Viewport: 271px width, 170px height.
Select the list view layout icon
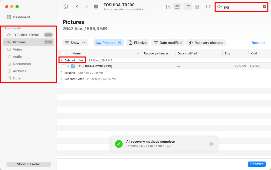point(188,7)
